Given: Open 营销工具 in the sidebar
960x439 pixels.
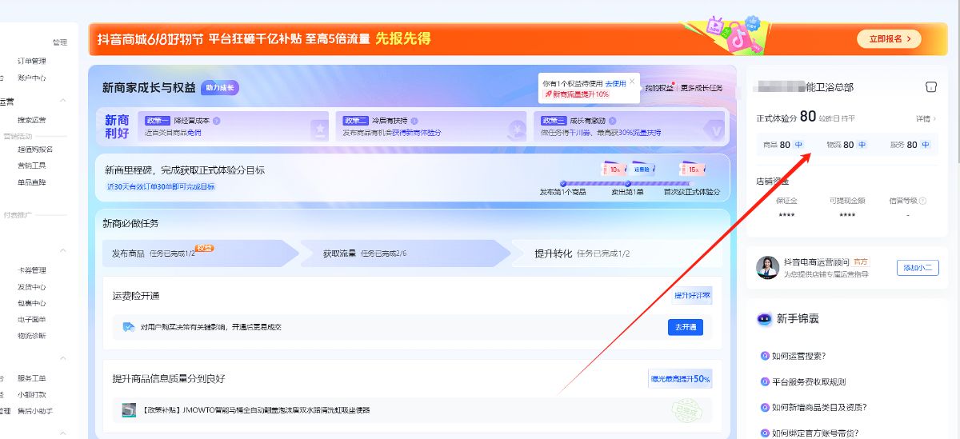Looking at the screenshot, I should pos(32,166).
